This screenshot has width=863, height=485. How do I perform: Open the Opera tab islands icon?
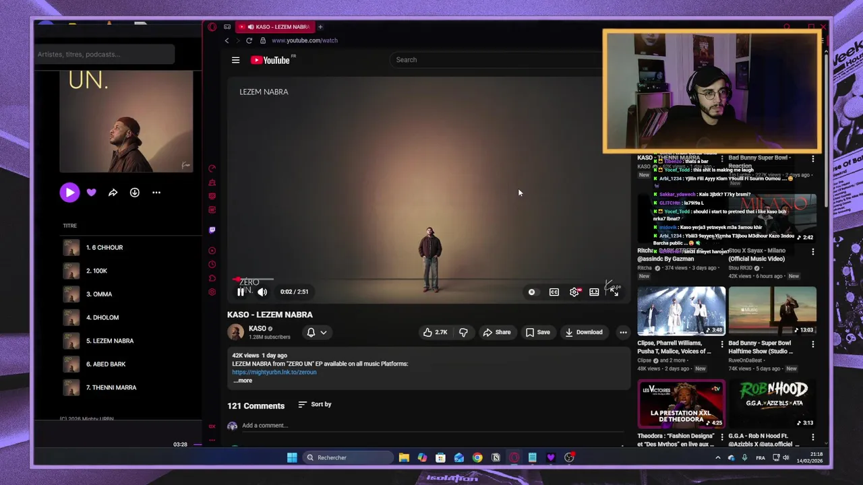point(227,27)
